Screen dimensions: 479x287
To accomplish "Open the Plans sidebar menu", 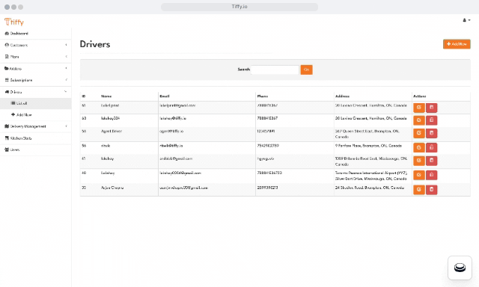I will tap(35, 57).
